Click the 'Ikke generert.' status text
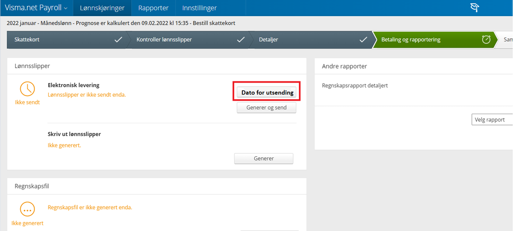This screenshot has height=231, width=518. click(x=64, y=145)
